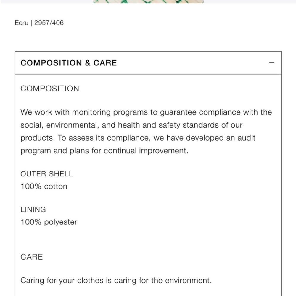Click the 'products. To assess its compliance' line

pos(138,138)
